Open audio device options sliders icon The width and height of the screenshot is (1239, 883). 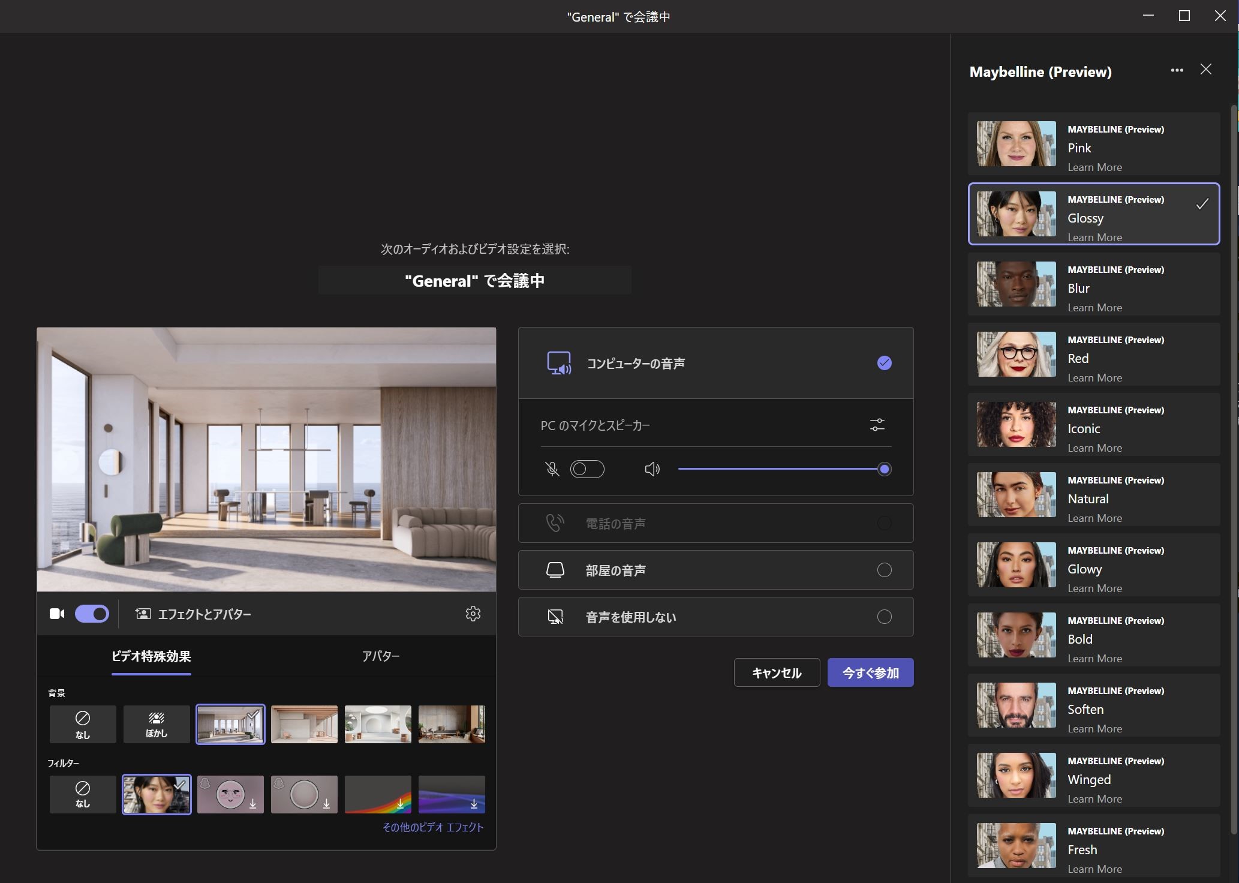tap(877, 425)
